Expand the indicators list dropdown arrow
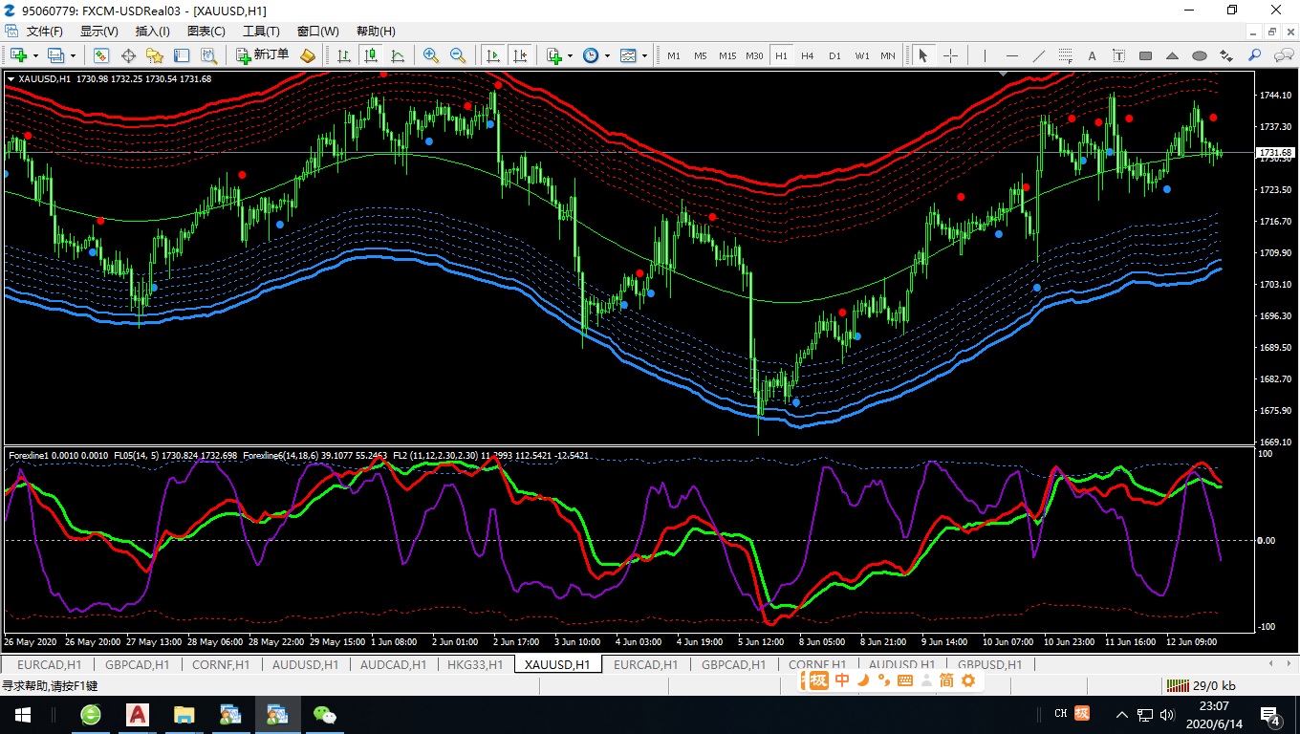This screenshot has width=1300, height=734. coord(571,55)
